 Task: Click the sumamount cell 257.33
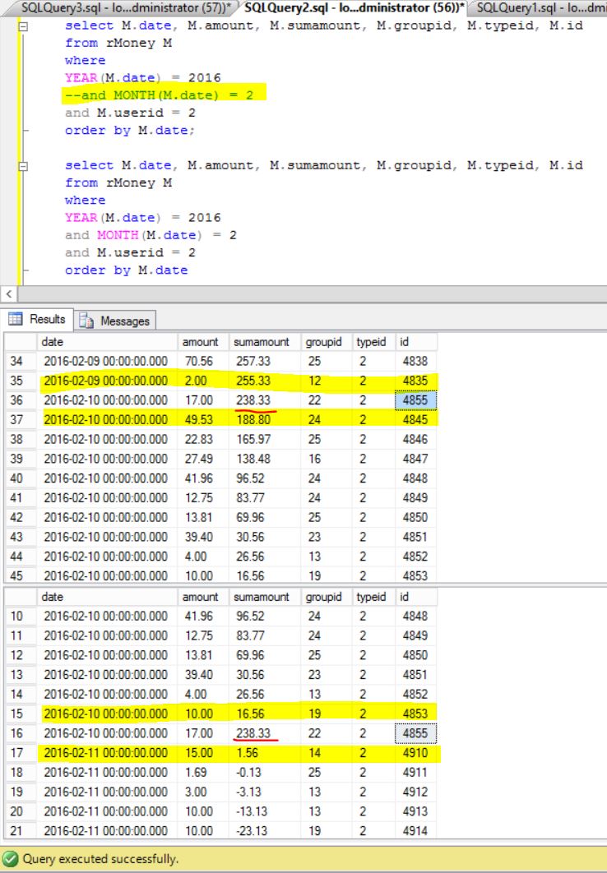pos(265,362)
